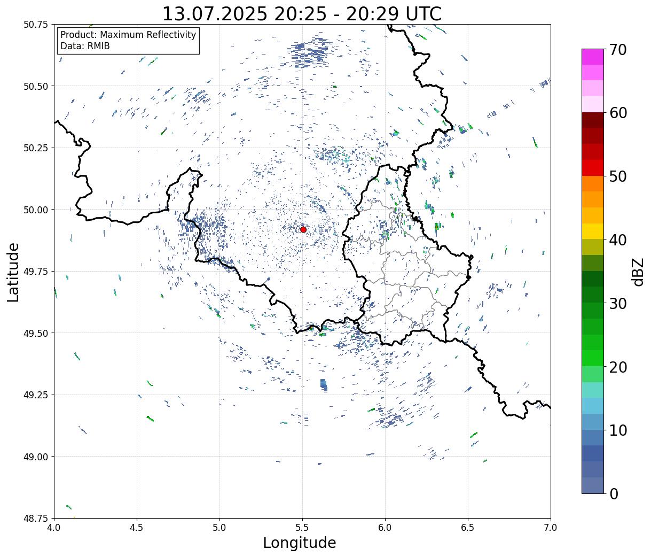Click the longitude tick label 5.0
The image size is (651, 556).
click(219, 528)
